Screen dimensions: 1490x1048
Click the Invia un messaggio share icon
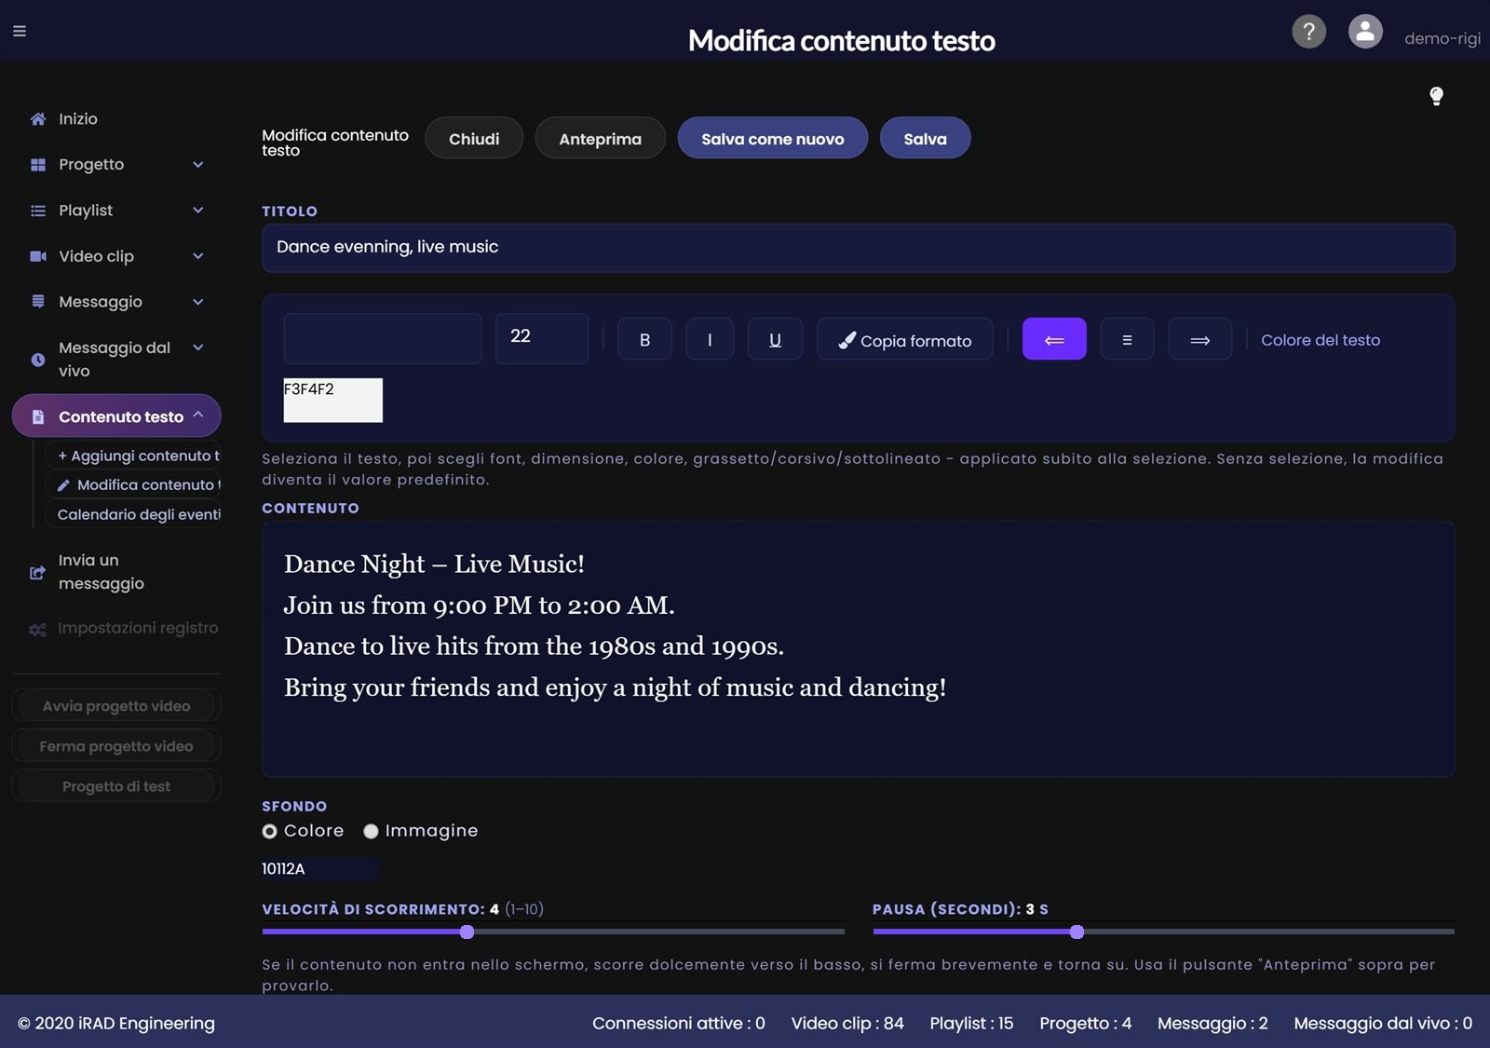(x=38, y=572)
